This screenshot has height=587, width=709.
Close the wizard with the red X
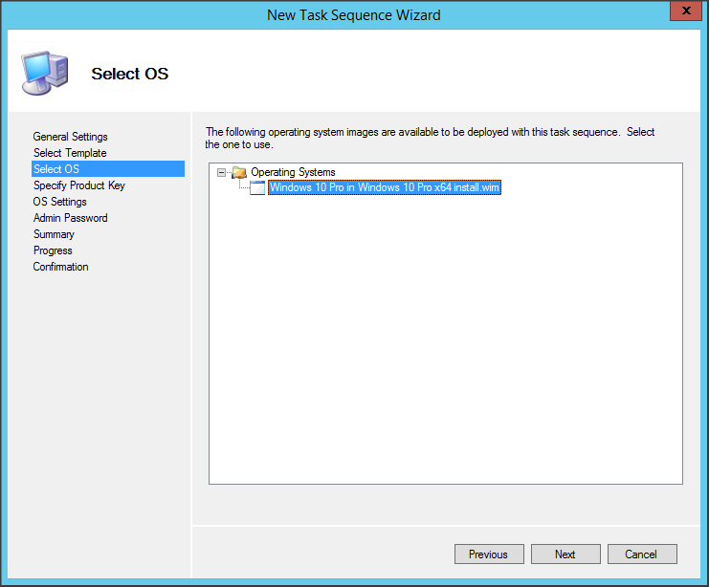click(681, 11)
